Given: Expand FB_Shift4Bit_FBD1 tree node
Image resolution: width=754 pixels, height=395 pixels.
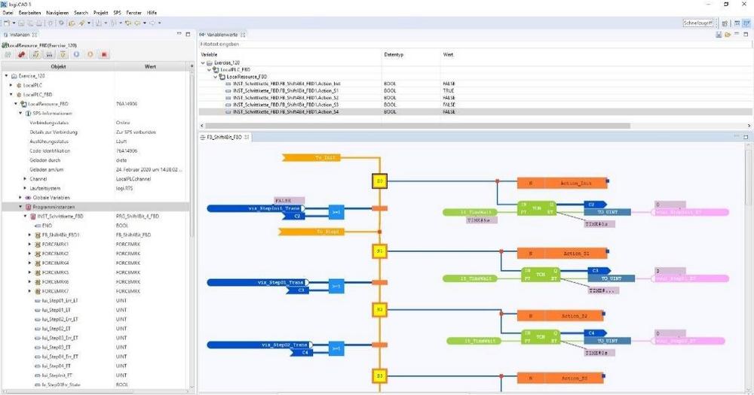Looking at the screenshot, I should pos(30,235).
